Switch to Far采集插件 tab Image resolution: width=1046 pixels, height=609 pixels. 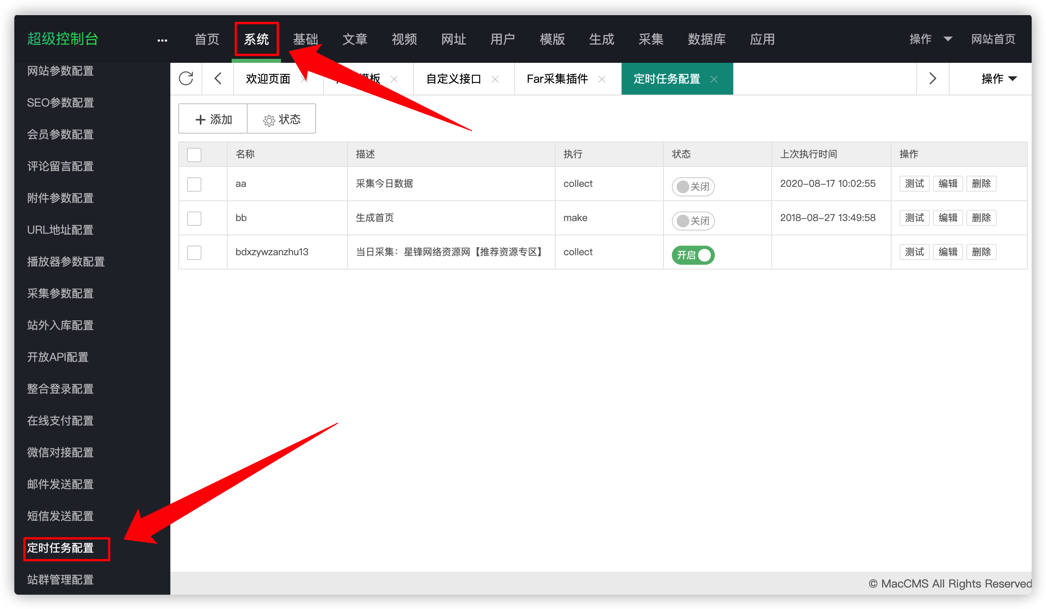(x=557, y=79)
